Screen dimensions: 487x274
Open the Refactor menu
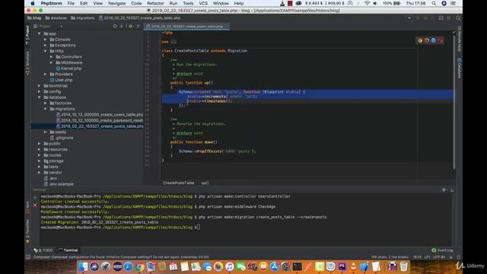coord(155,3)
